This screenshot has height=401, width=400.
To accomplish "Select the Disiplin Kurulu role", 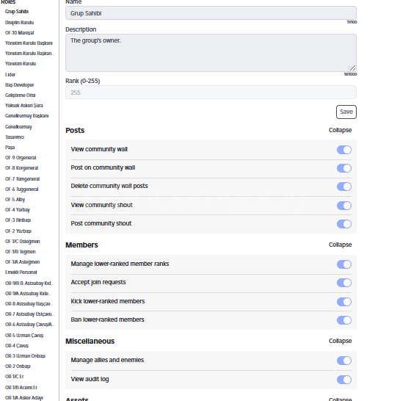I will [19, 23].
